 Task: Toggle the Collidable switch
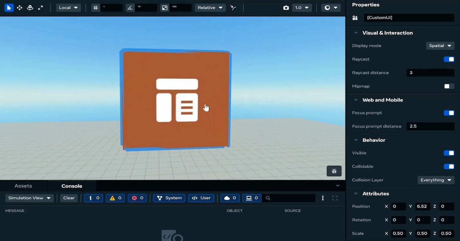449,166
